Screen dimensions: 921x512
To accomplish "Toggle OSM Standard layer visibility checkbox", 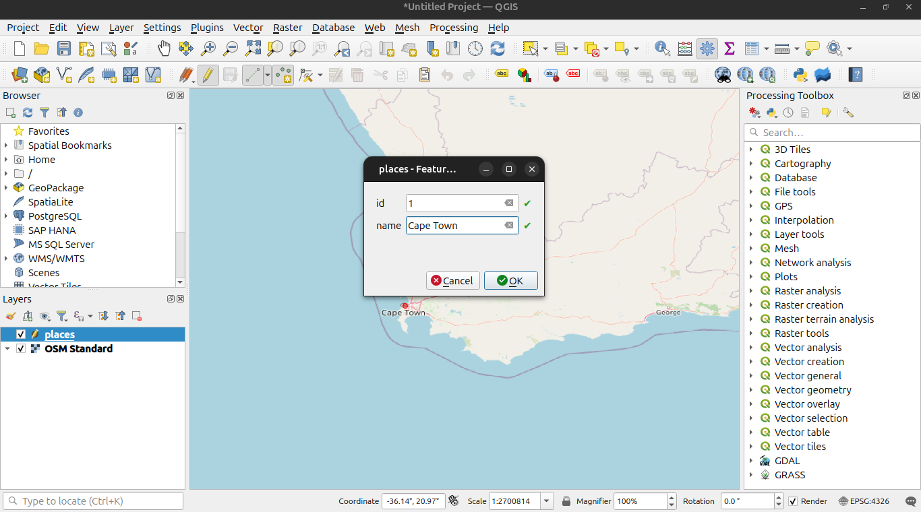I will point(21,349).
